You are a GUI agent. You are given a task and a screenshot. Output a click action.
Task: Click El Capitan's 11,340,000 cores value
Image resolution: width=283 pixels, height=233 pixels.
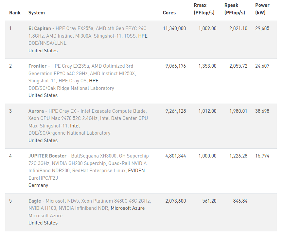(174, 28)
